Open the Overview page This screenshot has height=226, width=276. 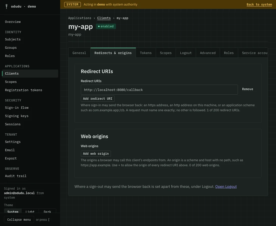[x=13, y=22]
